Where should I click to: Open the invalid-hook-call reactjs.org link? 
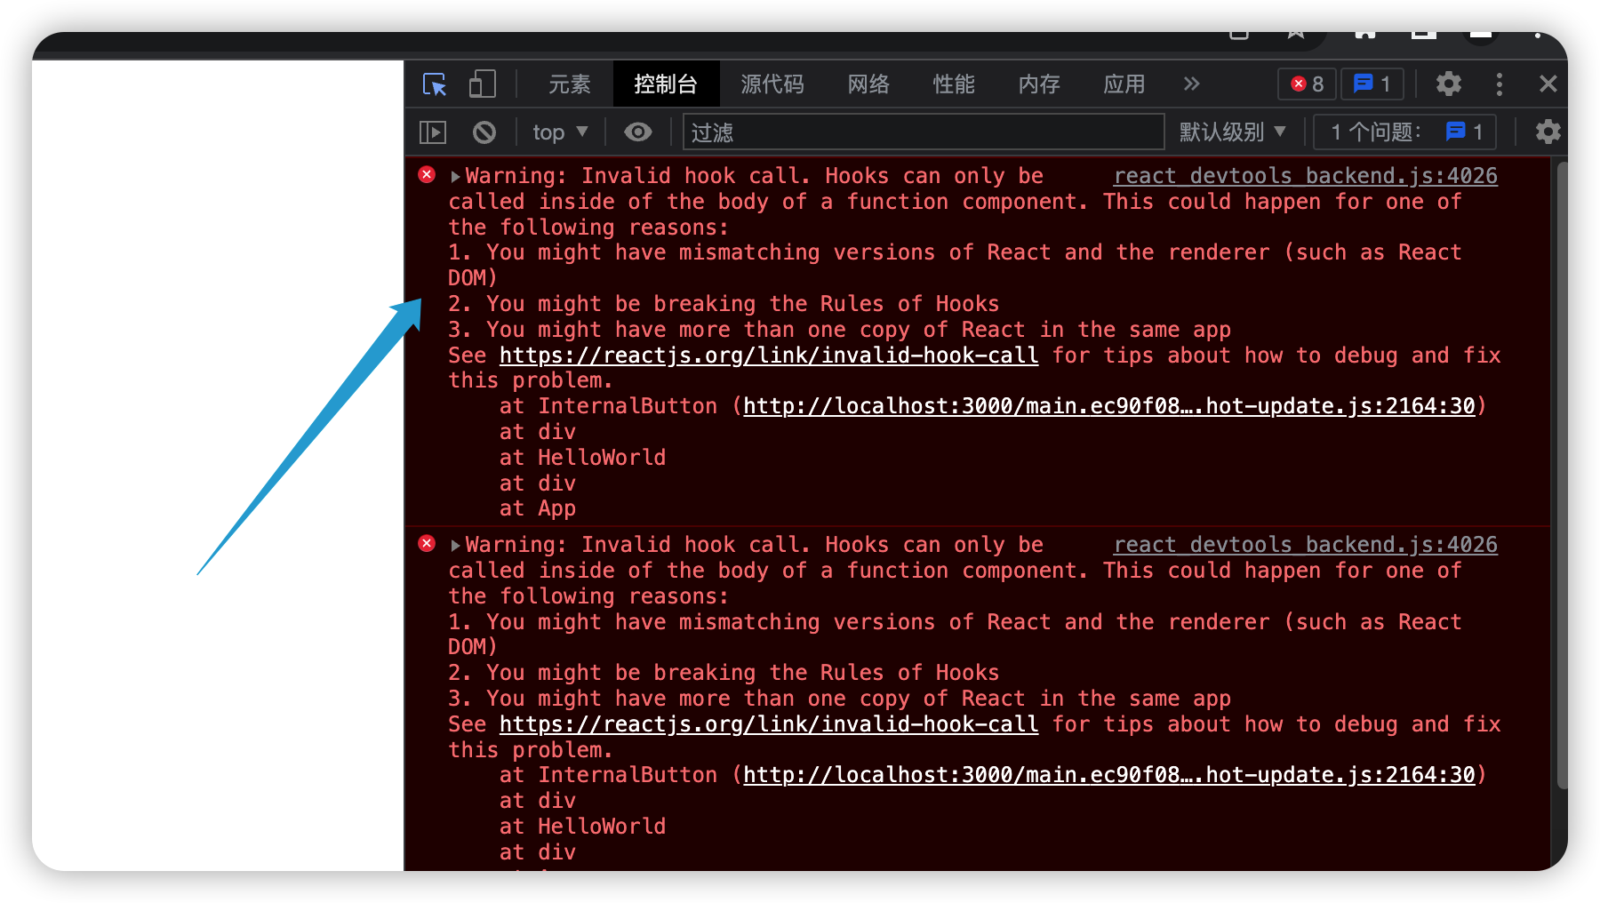click(769, 356)
